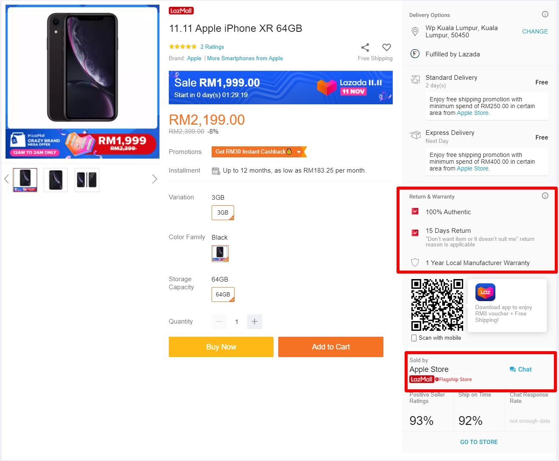The height and width of the screenshot is (461, 559).
Task: Click the Return & Warranty info icon
Action: (x=545, y=196)
